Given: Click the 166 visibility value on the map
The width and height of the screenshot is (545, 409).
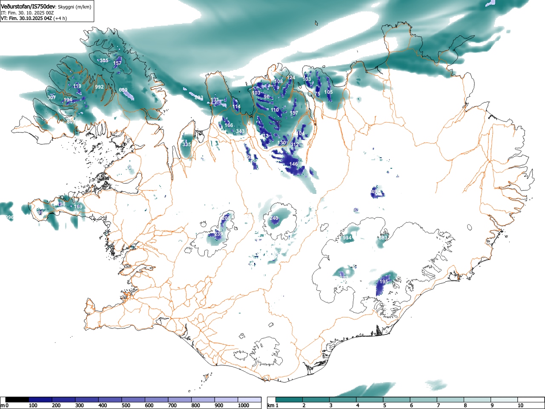Looking at the screenshot, I should (229, 125).
